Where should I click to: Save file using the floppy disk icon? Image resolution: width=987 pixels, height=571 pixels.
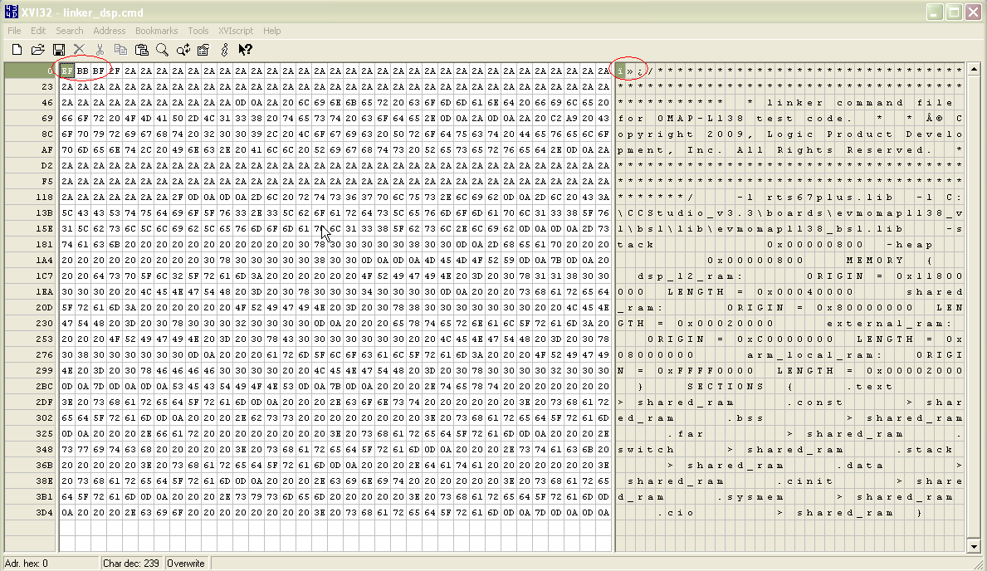tap(59, 50)
